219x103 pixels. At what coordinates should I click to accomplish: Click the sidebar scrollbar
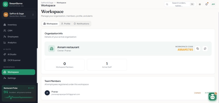(x=37, y=65)
